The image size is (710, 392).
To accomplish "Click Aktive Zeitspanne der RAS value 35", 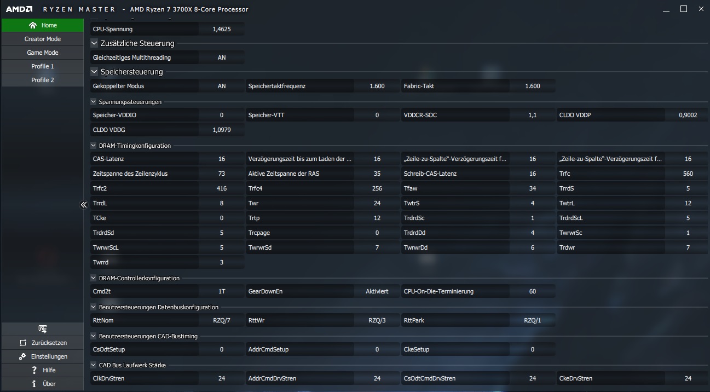I will [x=377, y=174].
